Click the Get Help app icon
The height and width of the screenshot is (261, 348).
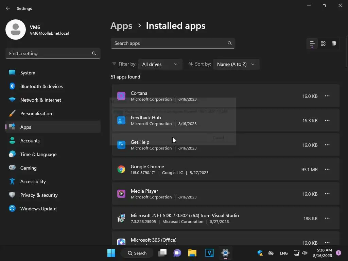point(121,145)
